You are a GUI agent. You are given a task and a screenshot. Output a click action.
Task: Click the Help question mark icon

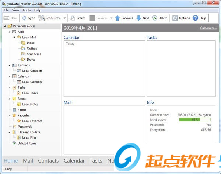pos(195,18)
